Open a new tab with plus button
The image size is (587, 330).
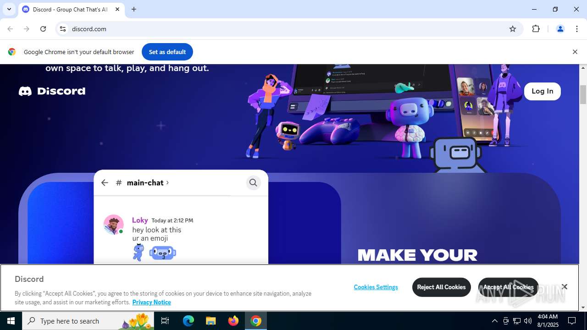134,9
